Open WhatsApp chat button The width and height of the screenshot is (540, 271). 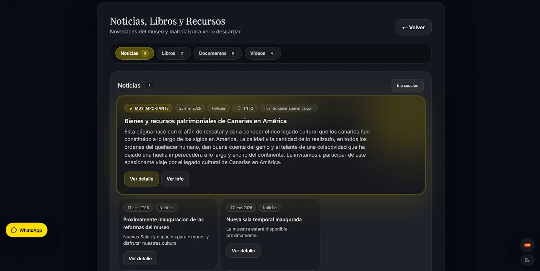pyautogui.click(x=27, y=230)
